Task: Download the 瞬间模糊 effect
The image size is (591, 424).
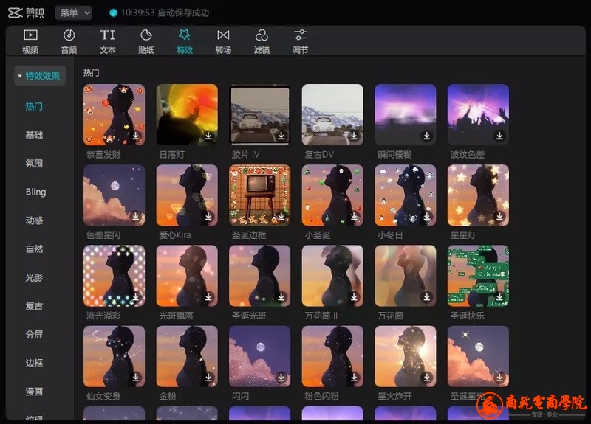Action: [427, 136]
